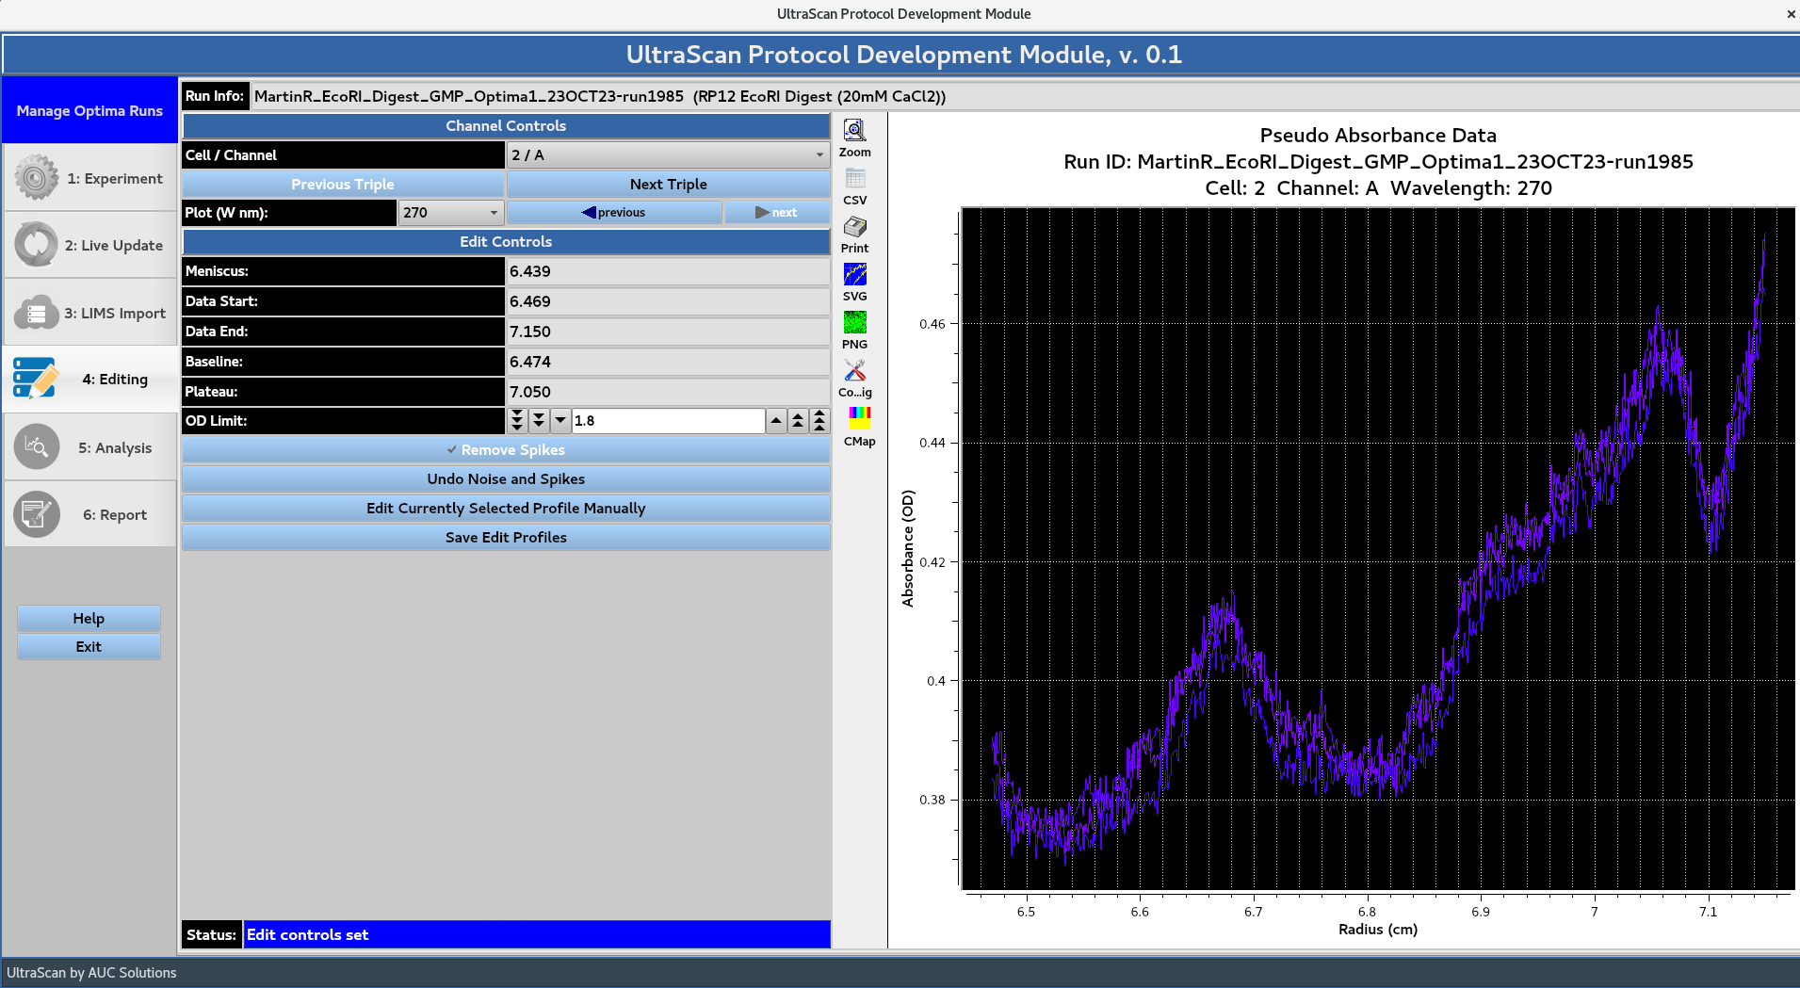Edit the Meniscus value field
The image size is (1800, 988).
click(668, 271)
